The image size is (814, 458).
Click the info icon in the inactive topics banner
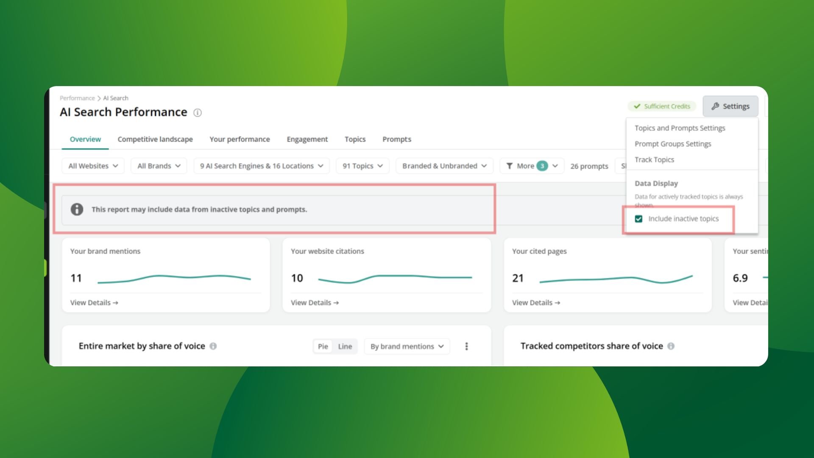(77, 209)
